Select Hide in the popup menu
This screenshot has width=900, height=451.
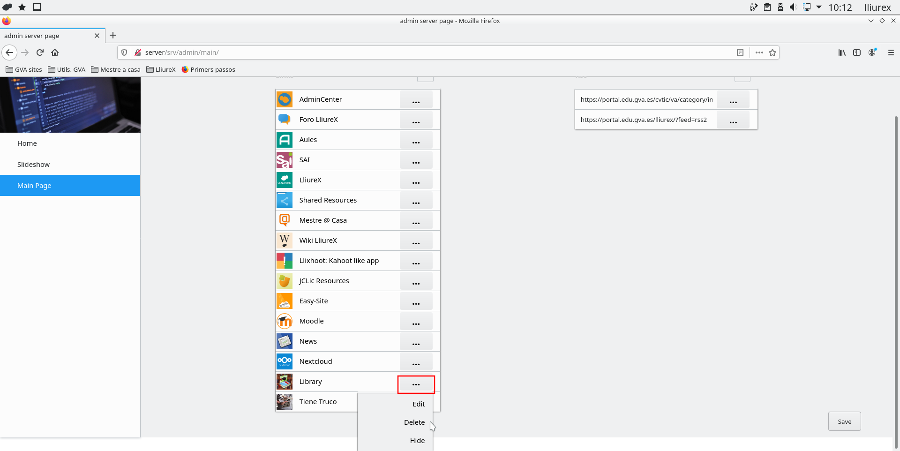coord(417,441)
